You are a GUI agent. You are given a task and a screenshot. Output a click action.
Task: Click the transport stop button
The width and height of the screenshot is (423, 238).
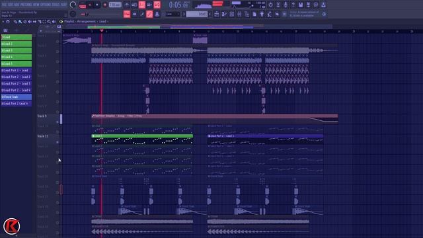97,5
